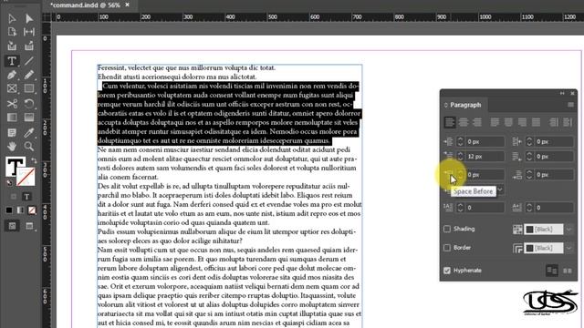The image size is (584, 328).
Task: Justify with last line aligned right
Action: point(522,122)
